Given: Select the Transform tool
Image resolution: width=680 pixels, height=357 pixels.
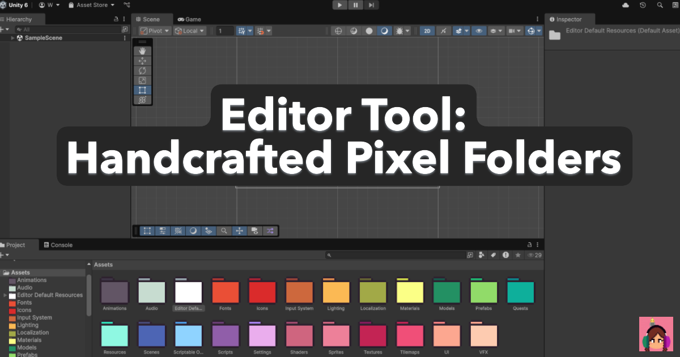Looking at the screenshot, I should 142,99.
